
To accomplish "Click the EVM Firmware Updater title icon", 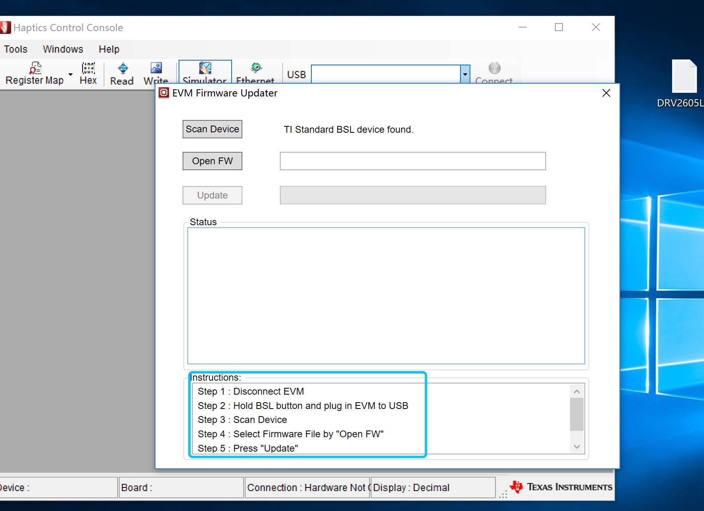I will [163, 93].
